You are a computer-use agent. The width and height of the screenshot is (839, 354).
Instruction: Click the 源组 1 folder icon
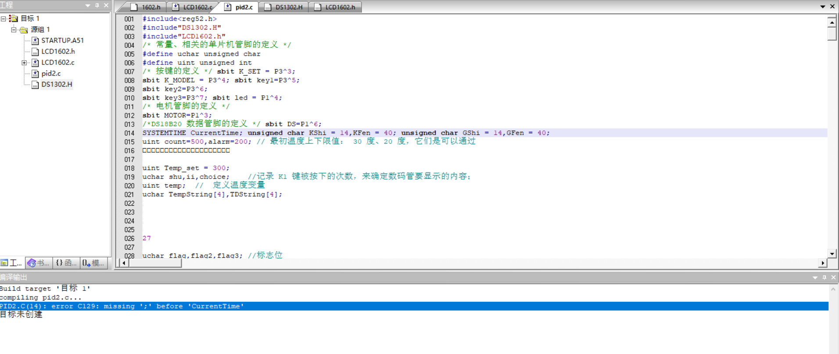pyautogui.click(x=24, y=29)
